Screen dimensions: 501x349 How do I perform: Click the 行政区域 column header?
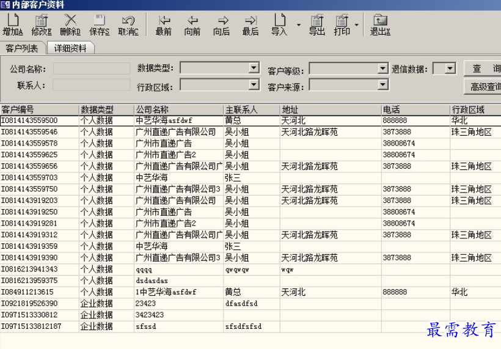point(475,109)
